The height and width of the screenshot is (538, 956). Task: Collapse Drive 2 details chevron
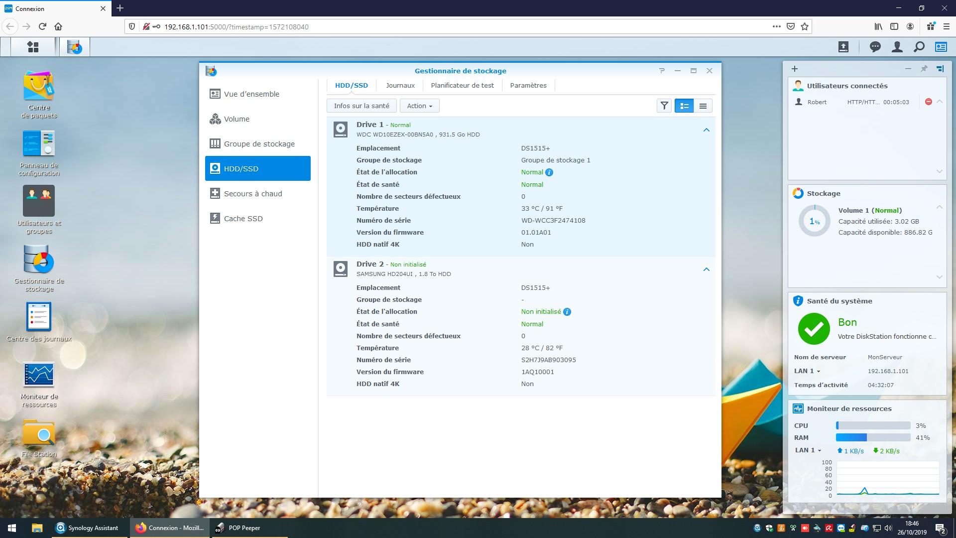click(706, 269)
